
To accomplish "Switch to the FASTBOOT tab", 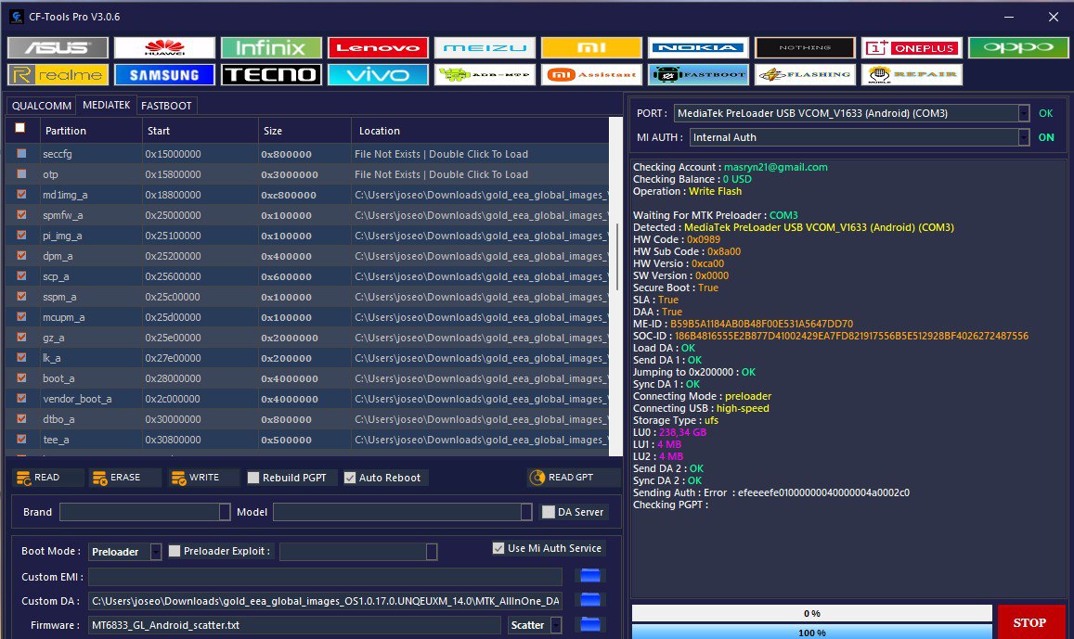I will point(166,106).
